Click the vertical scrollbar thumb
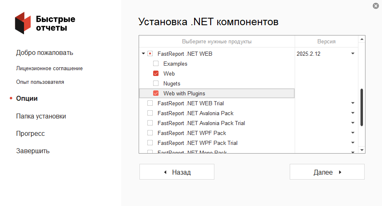The height and width of the screenshot is (206, 382). point(362,107)
